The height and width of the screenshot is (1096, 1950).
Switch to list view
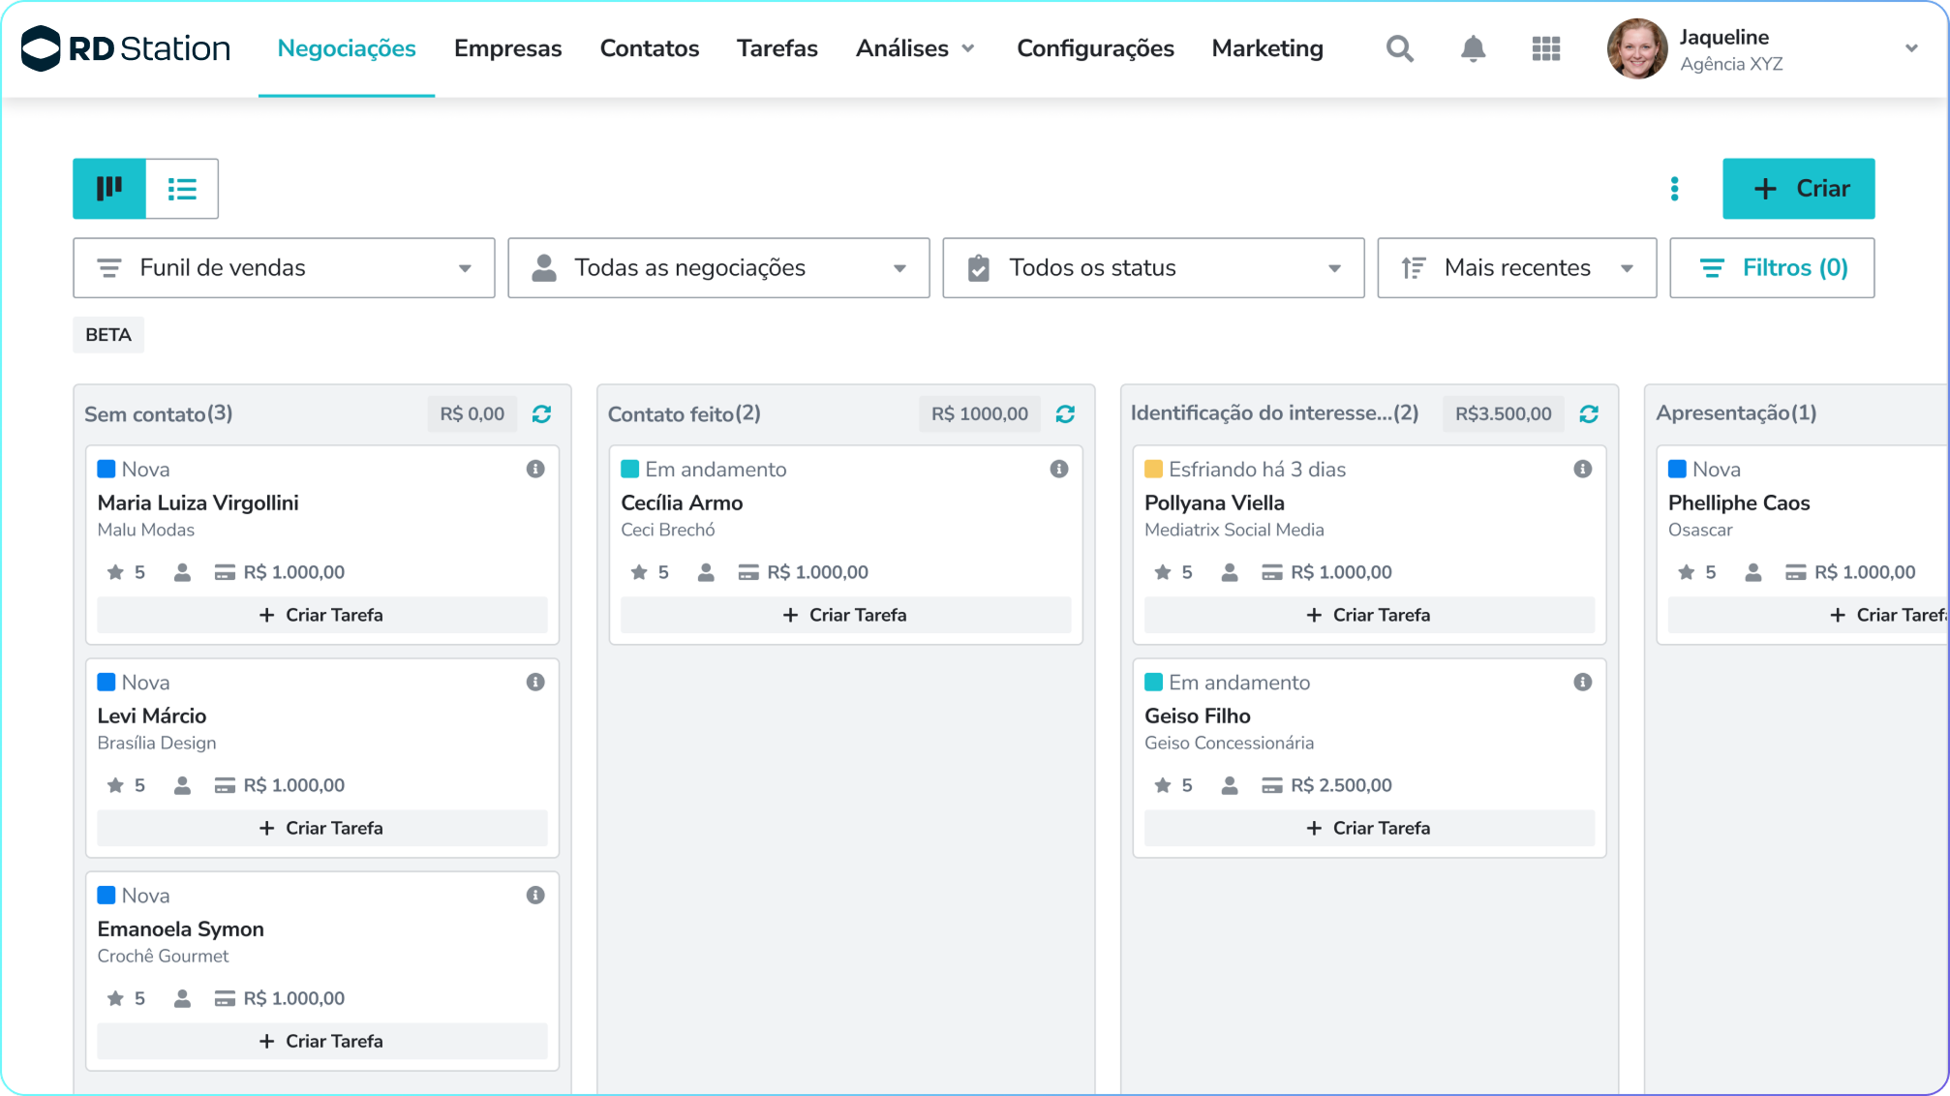click(x=182, y=189)
